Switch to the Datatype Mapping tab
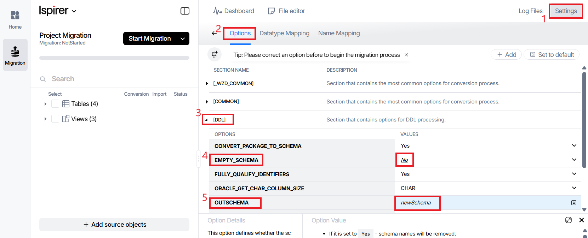Screen dimensions: 588x238 coord(284,33)
